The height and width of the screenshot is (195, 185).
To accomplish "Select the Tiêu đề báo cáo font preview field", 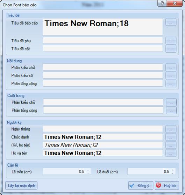I will [x=103, y=27].
